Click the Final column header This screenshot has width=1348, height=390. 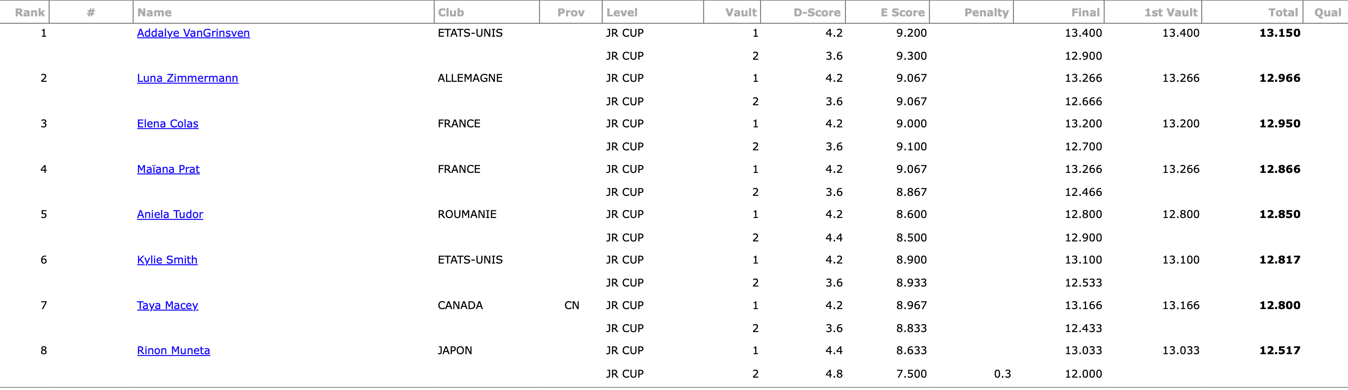click(x=1085, y=12)
